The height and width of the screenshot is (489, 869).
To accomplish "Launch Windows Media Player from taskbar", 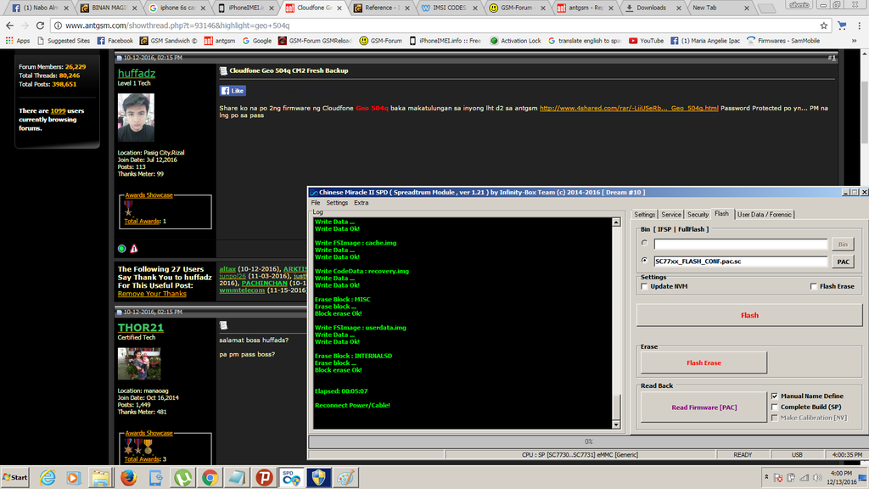I will click(x=73, y=477).
